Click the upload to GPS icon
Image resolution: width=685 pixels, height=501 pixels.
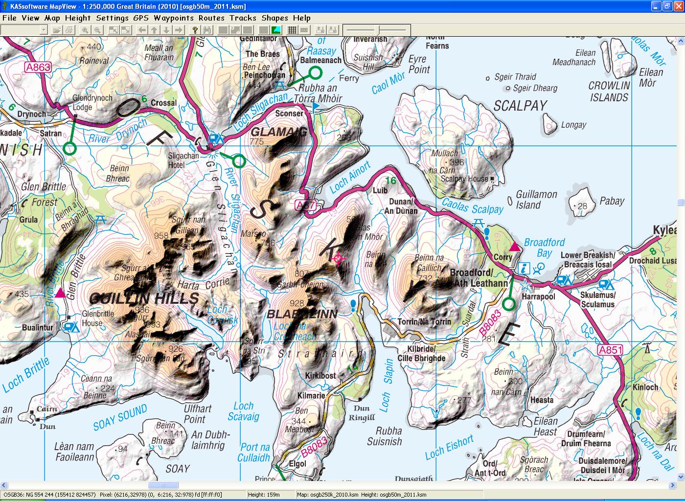320,30
